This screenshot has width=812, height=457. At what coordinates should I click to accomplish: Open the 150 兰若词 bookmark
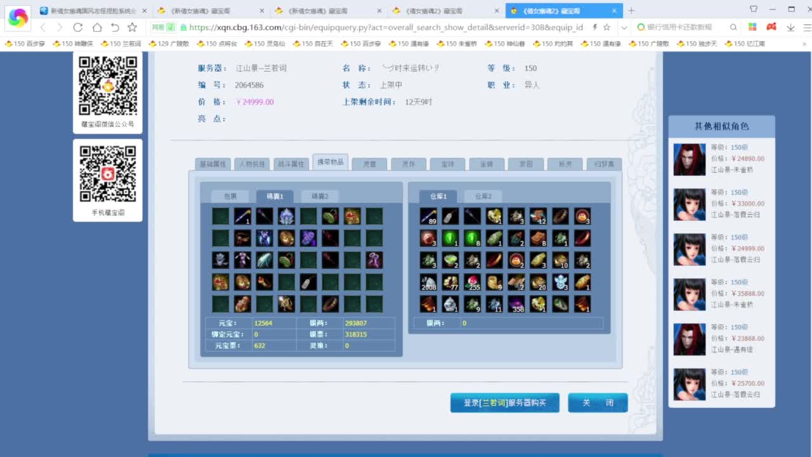[120, 44]
